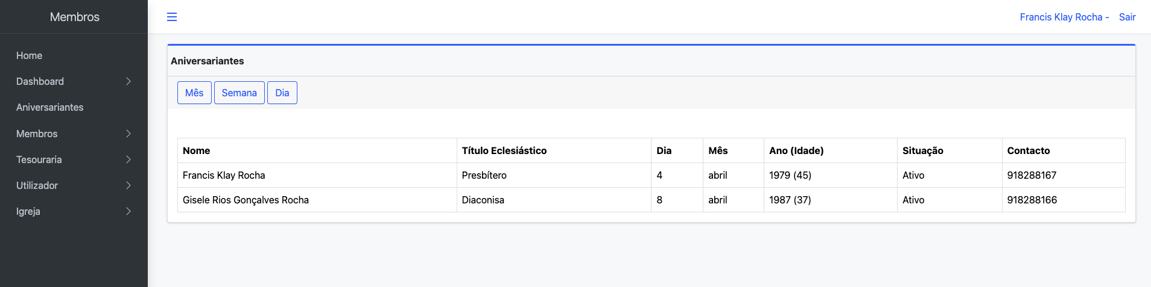Filter birthdays by Dia button
This screenshot has height=287, width=1151.
(x=282, y=93)
